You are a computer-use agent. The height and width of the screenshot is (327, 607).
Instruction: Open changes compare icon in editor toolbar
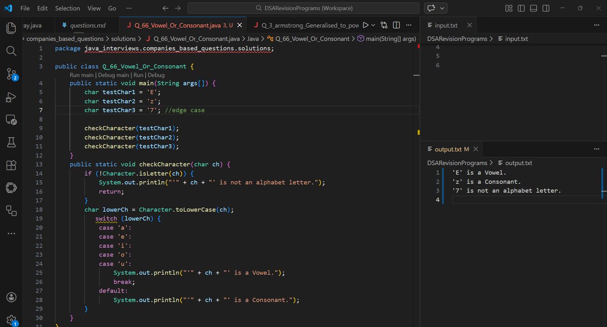(x=384, y=25)
